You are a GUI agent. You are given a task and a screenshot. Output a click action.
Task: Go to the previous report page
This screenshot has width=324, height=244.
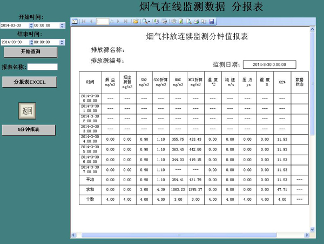[91, 21]
